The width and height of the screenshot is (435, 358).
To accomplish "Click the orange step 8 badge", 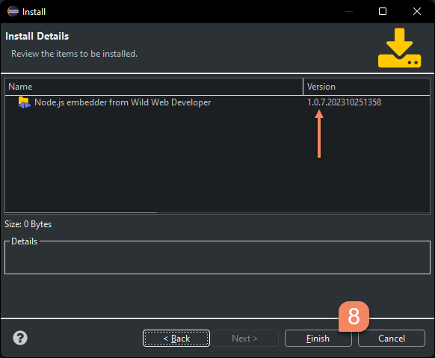I will [x=354, y=316].
